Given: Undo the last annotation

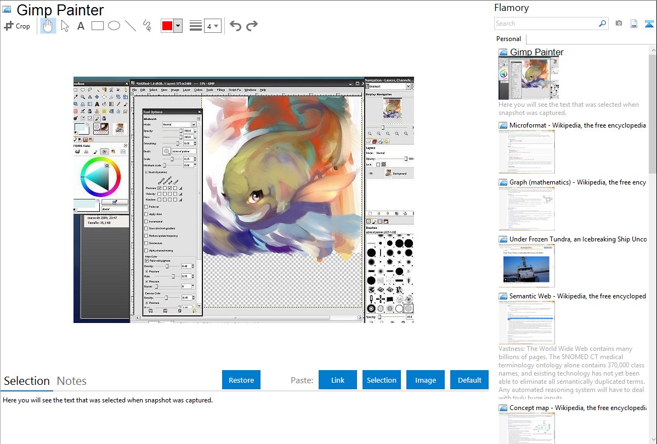Looking at the screenshot, I should coord(235,26).
